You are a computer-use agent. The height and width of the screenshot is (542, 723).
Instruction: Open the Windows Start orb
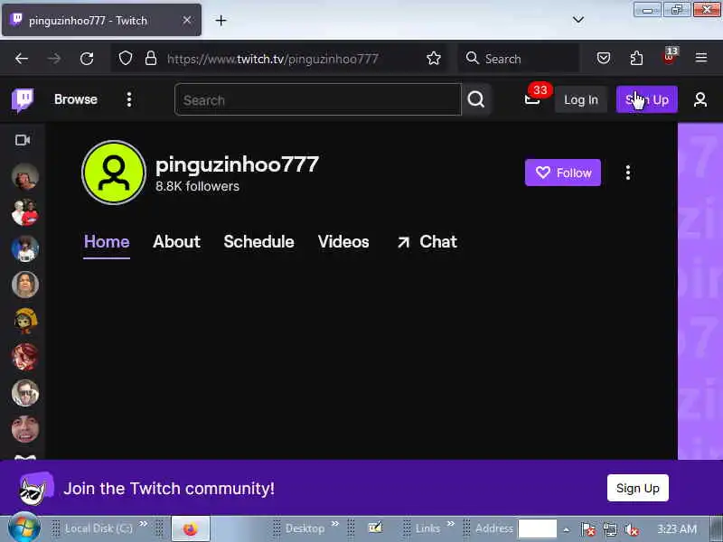tap(23, 528)
